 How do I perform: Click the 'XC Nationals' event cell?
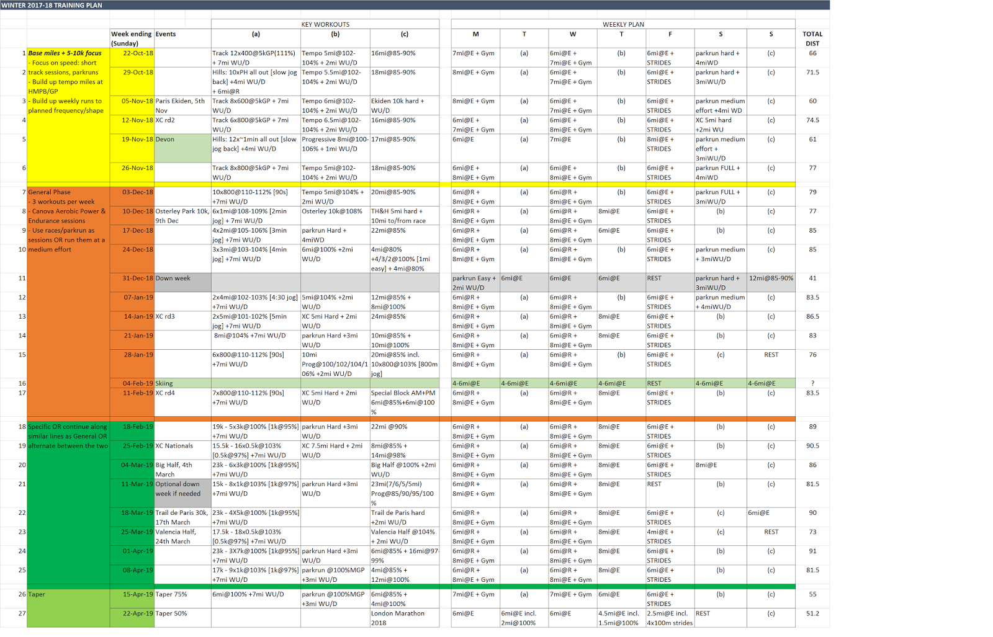click(182, 450)
